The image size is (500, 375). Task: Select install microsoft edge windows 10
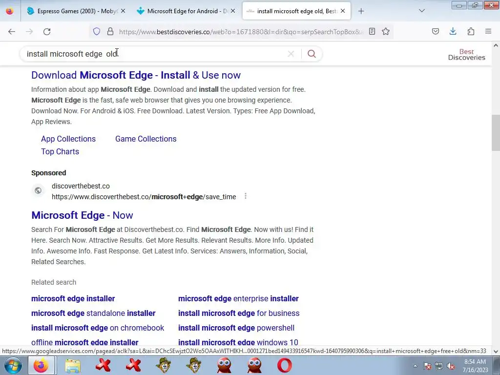tap(238, 342)
